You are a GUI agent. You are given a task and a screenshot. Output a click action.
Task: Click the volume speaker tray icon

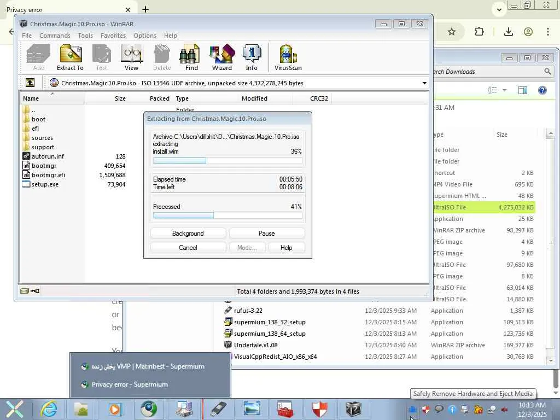pyautogui.click(x=504, y=409)
